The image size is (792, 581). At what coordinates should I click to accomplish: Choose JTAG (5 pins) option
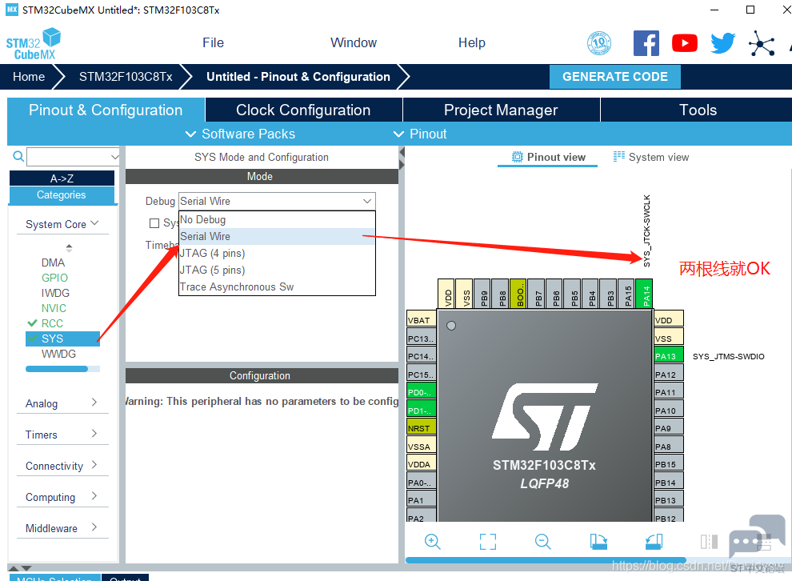point(277,270)
